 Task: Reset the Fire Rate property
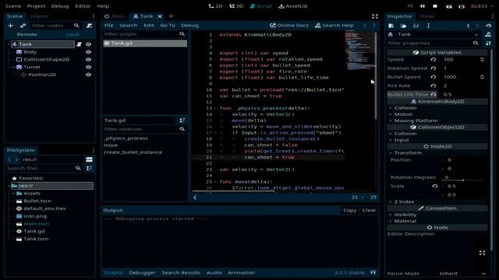[x=434, y=86]
